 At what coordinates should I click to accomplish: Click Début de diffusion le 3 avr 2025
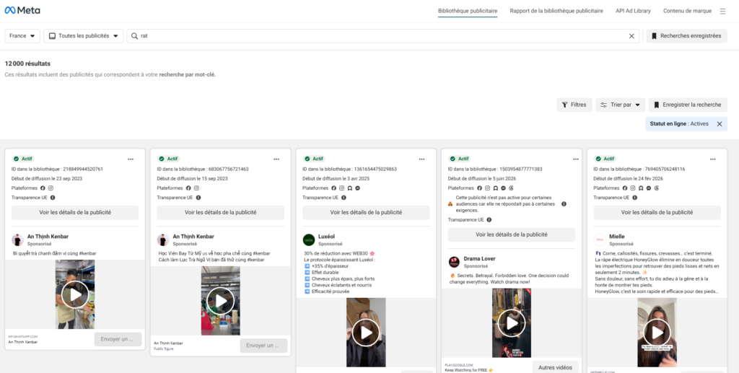pyautogui.click(x=336, y=178)
